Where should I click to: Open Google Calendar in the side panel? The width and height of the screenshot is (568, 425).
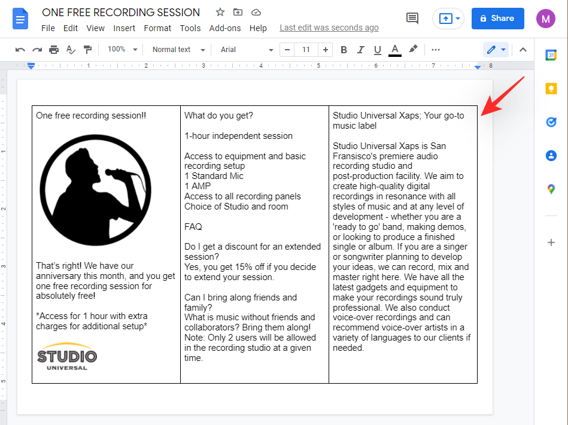551,55
